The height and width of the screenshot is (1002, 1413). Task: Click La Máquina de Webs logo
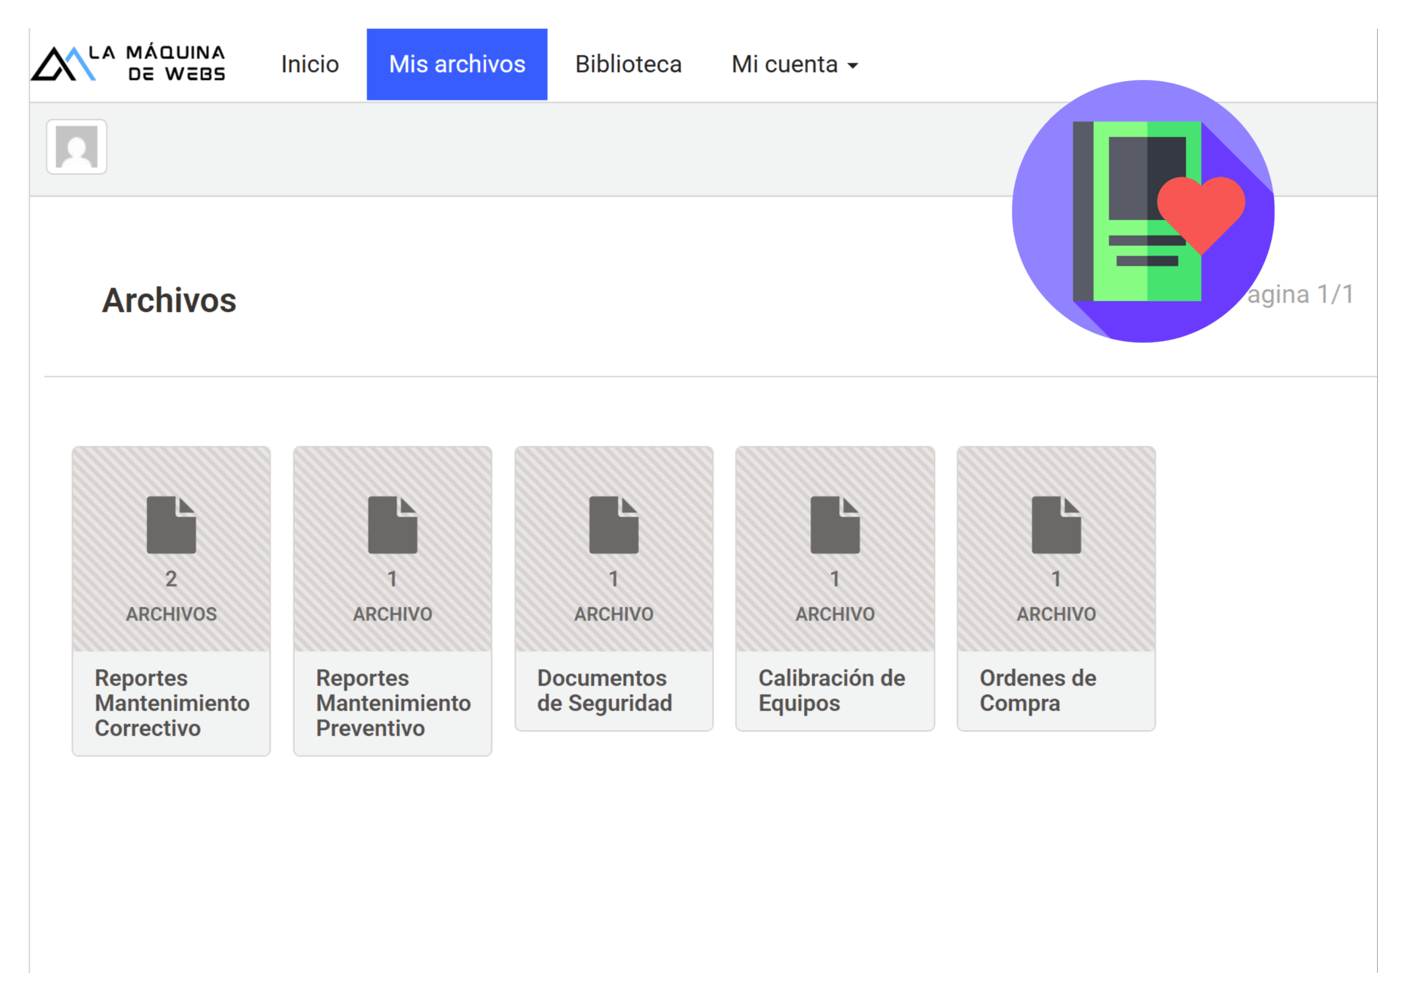[x=129, y=63]
